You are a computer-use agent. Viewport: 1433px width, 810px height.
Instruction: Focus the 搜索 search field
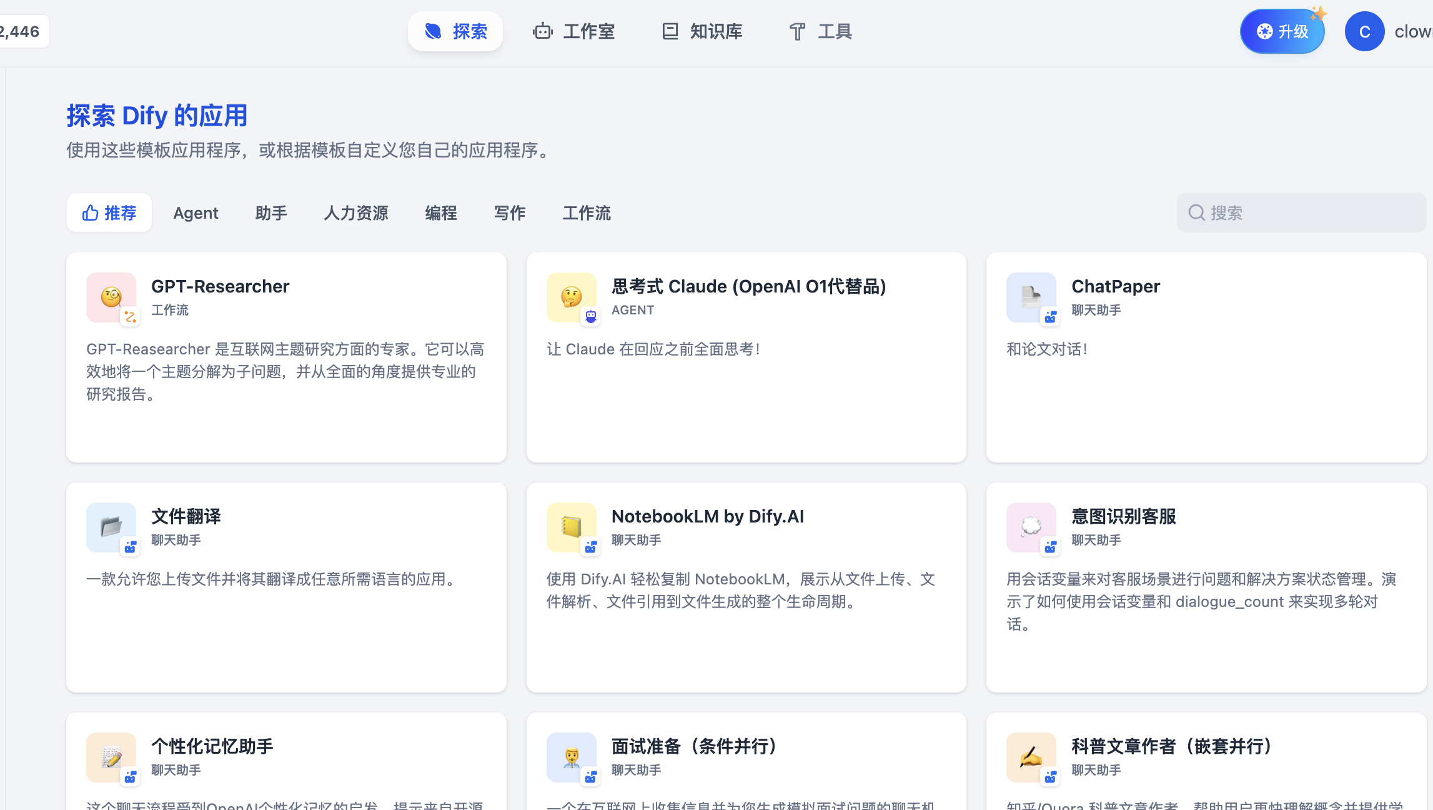click(x=1302, y=212)
